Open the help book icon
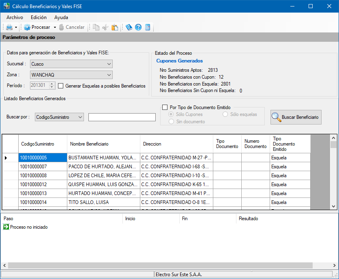This screenshot has width=339, height=279. coord(129,27)
